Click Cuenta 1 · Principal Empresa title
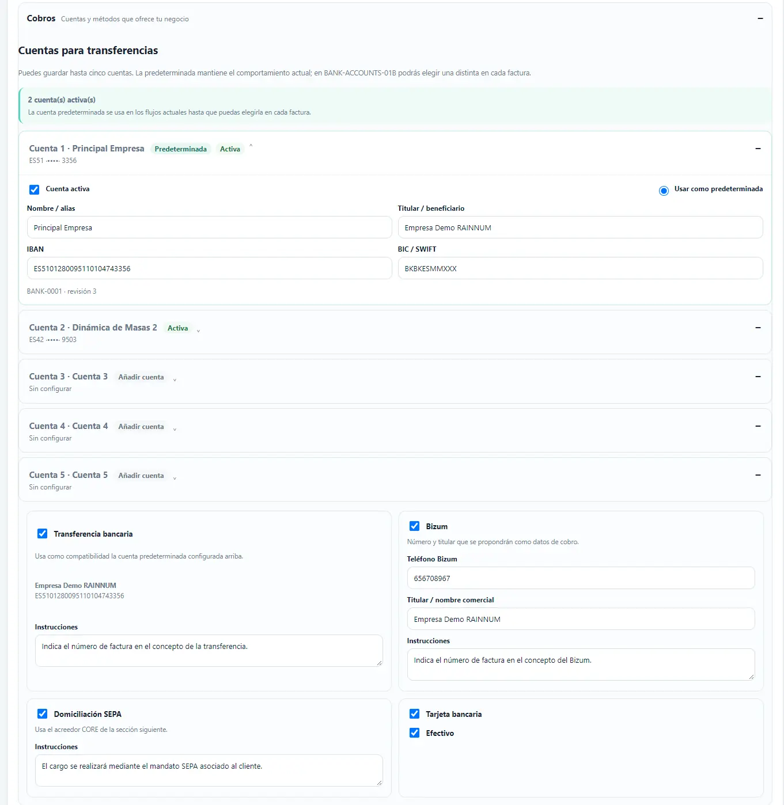The width and height of the screenshot is (784, 805). [x=86, y=149]
